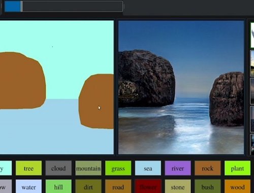Select the road label swatch

[118, 186]
